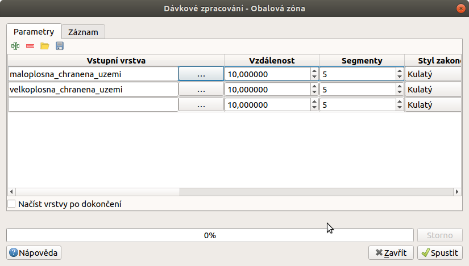Viewport: 469px width, 266px height.
Task: Open the browse button in the empty third row
Action: pos(201,105)
